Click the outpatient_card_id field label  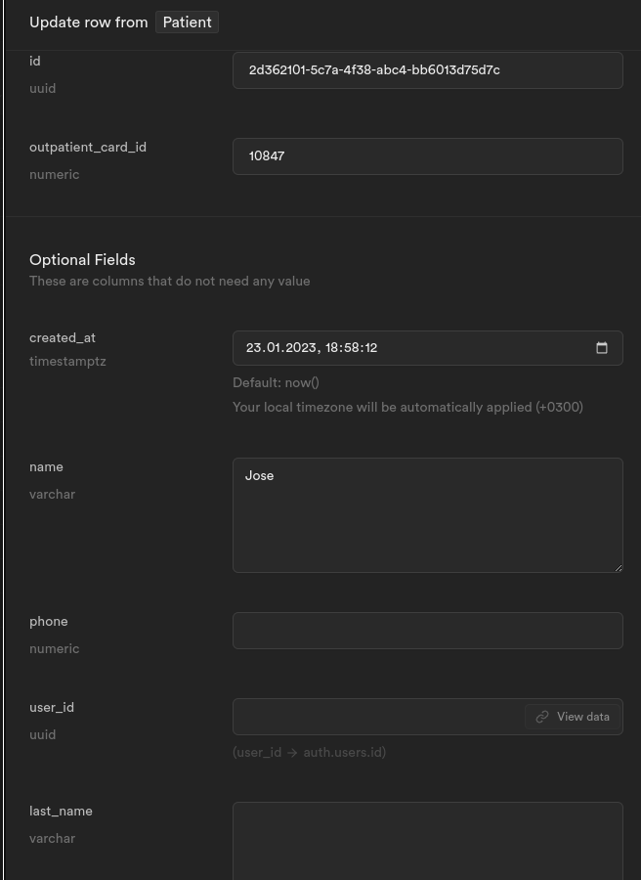tap(88, 147)
